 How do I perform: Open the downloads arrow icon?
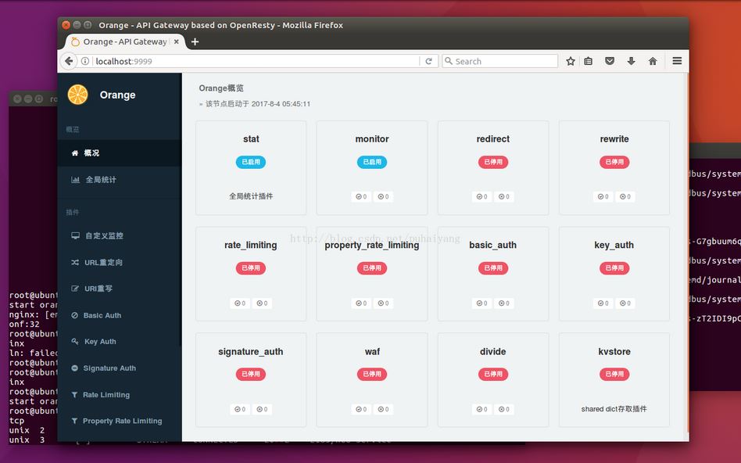coord(631,61)
